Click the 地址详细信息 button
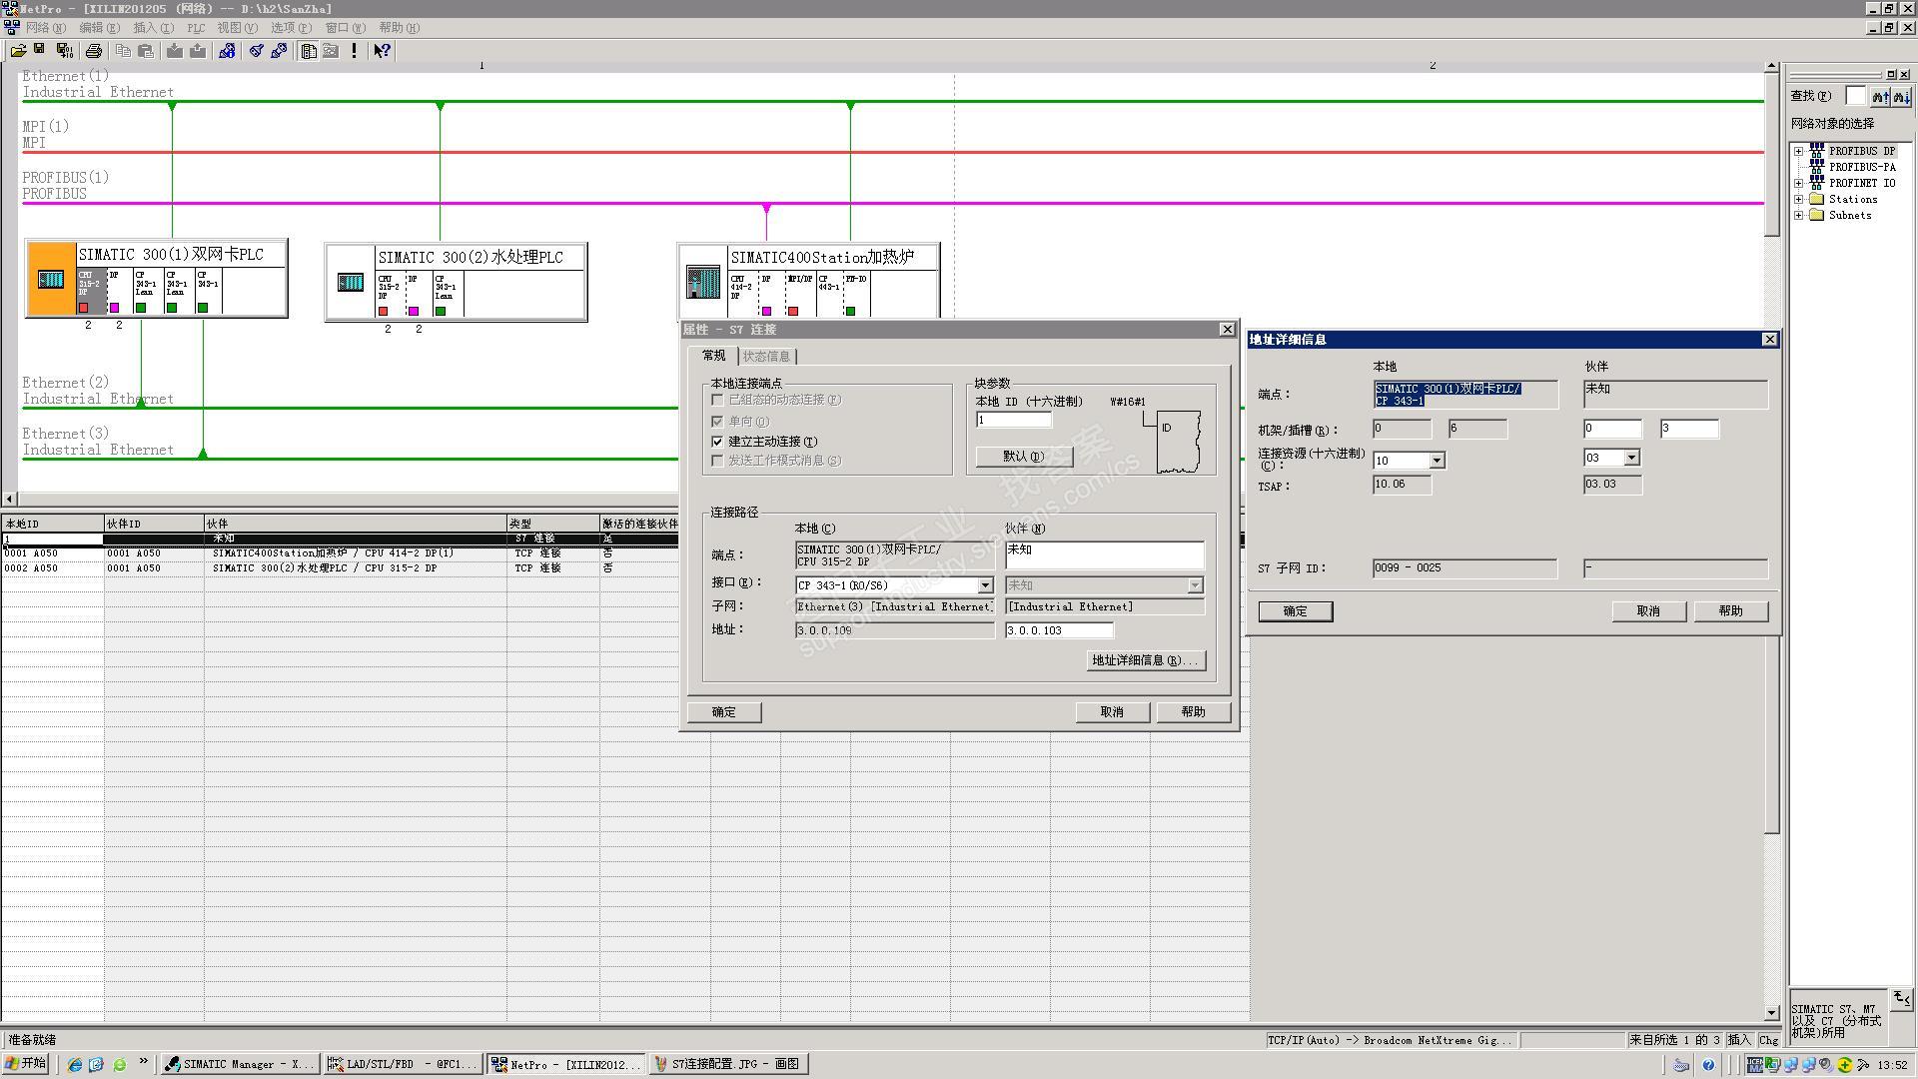The image size is (1918, 1079). coord(1145,660)
